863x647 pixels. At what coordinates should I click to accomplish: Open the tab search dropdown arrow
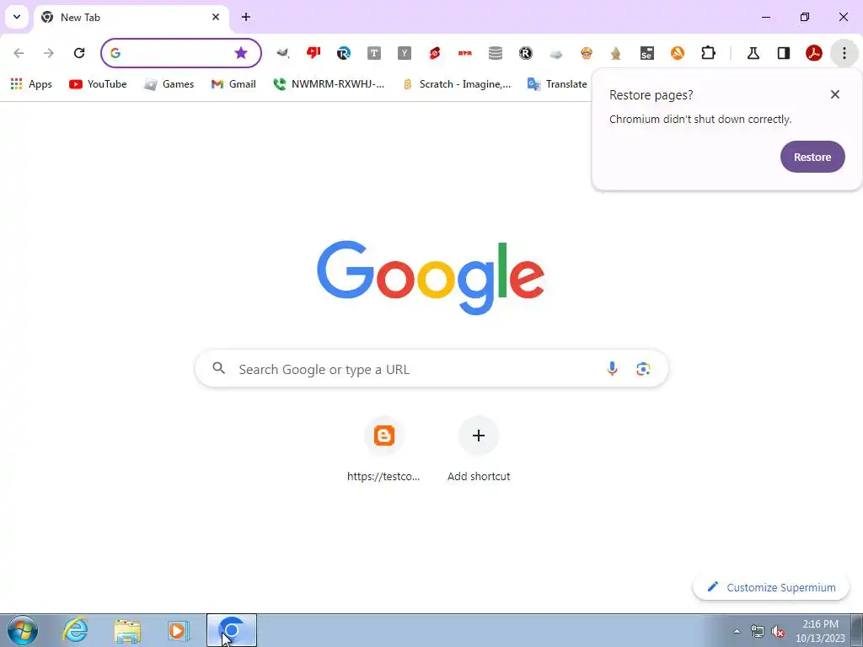tap(17, 17)
